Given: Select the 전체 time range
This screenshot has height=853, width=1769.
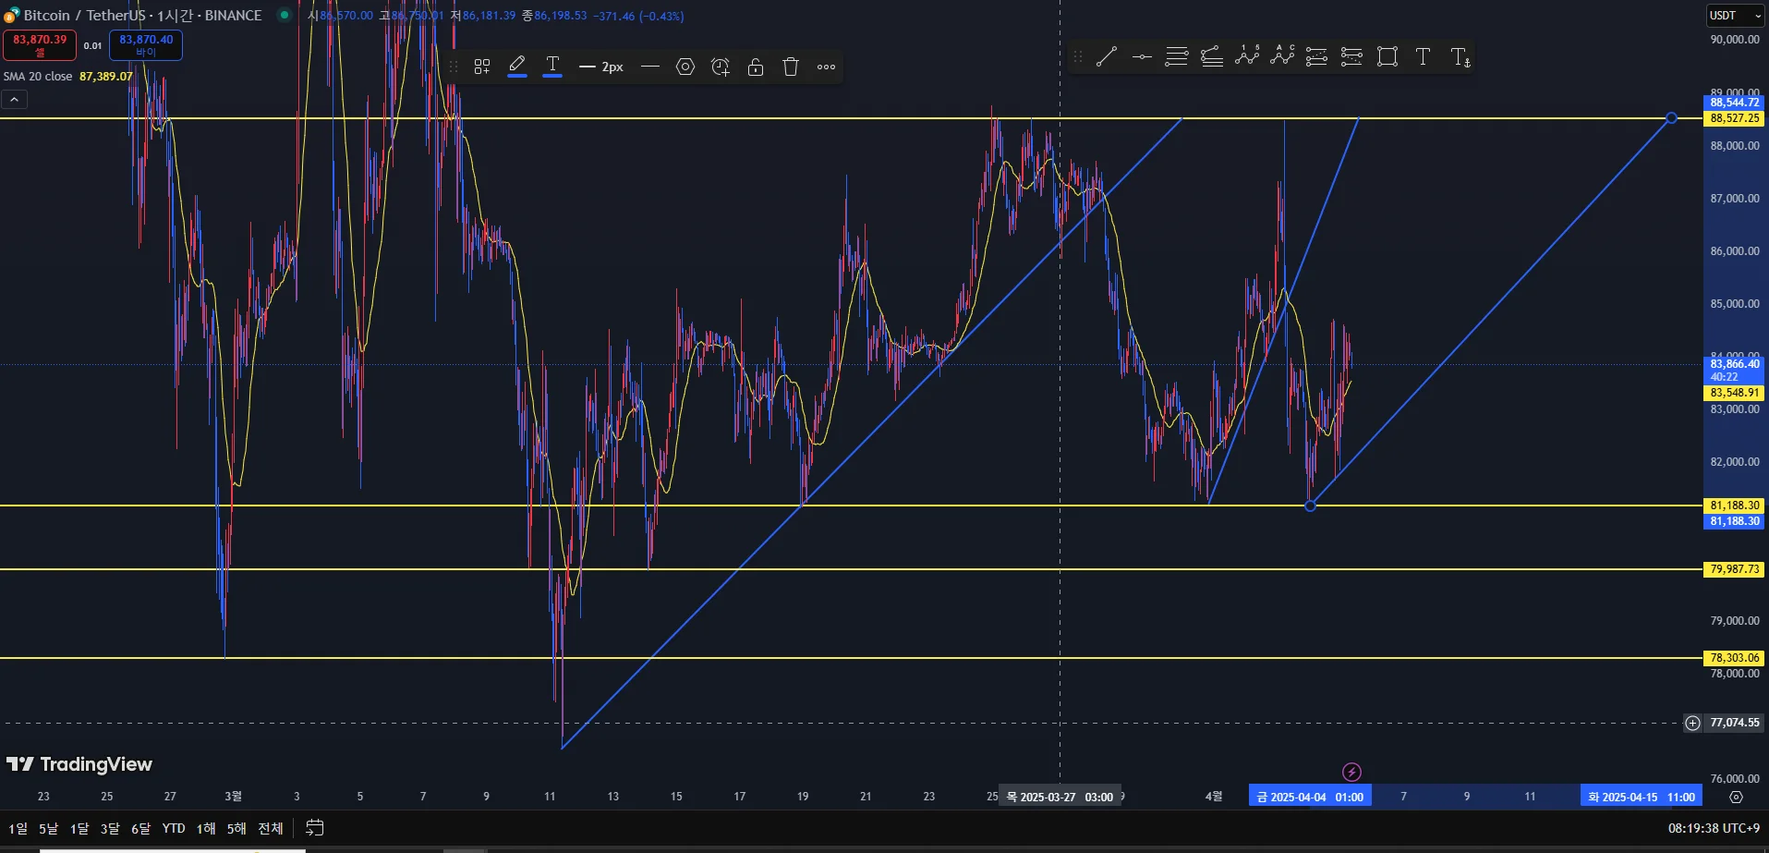Looking at the screenshot, I should tap(271, 828).
